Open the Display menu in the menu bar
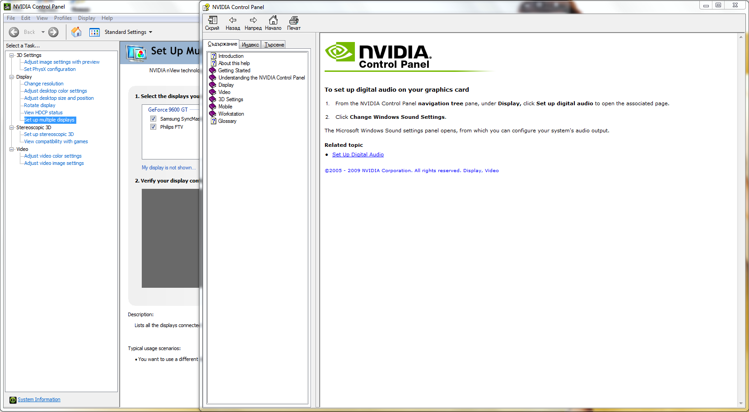The height and width of the screenshot is (412, 749). [x=86, y=18]
